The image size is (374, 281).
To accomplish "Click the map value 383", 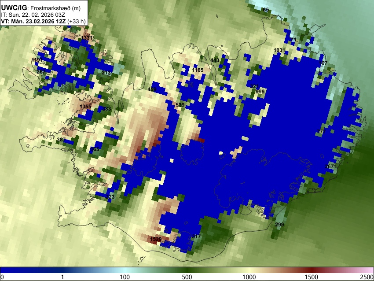I will click(106, 109).
